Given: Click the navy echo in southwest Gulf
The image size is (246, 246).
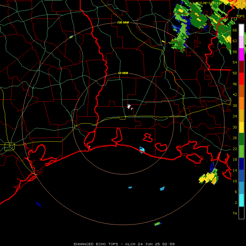Looking at the screenshot, I should point(39,204).
